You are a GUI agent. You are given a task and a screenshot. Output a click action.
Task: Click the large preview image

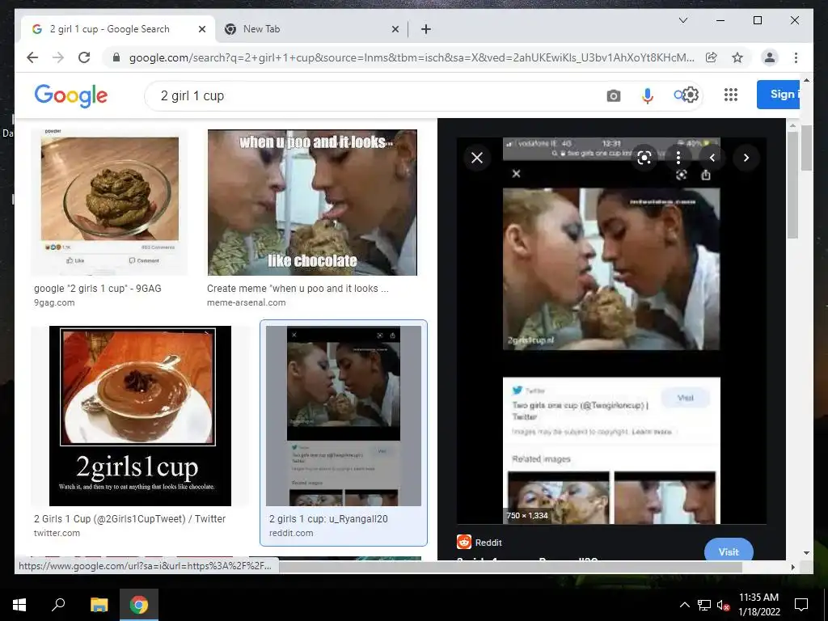(611, 331)
